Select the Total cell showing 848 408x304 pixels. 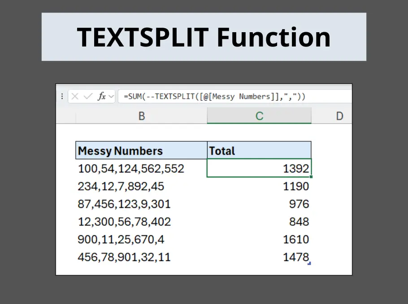pyautogui.click(x=259, y=221)
